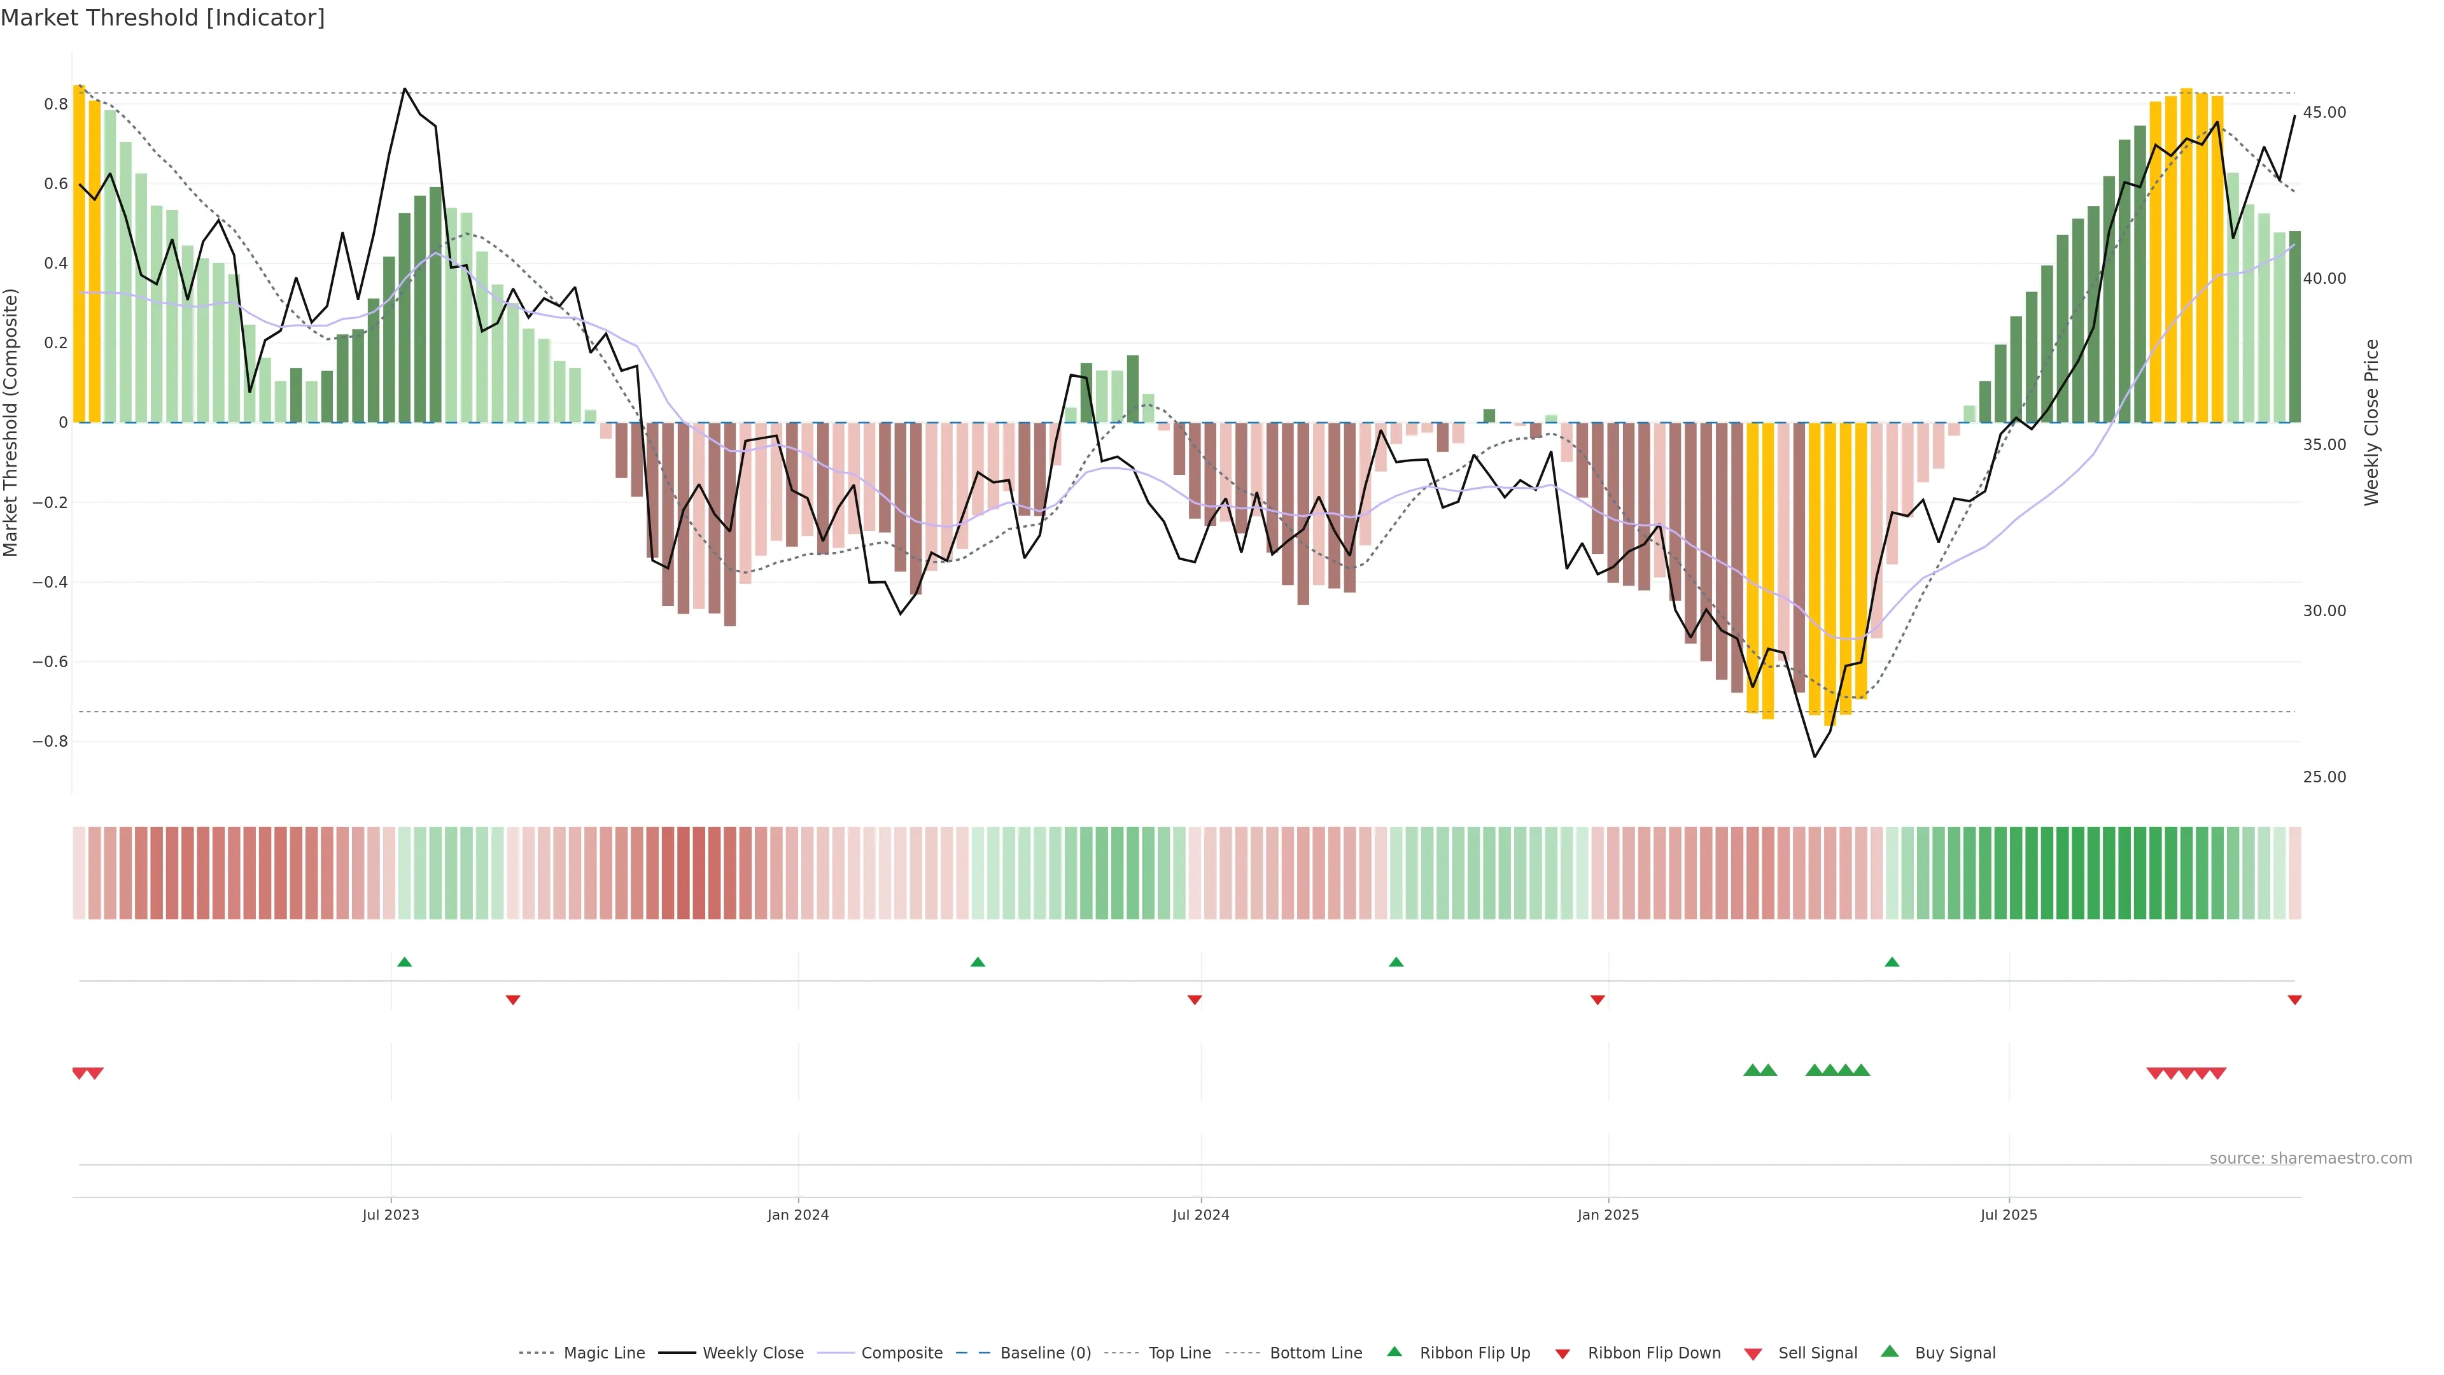Toggle Baseline (0) legend entry
The image size is (2444, 1375).
1046,1352
